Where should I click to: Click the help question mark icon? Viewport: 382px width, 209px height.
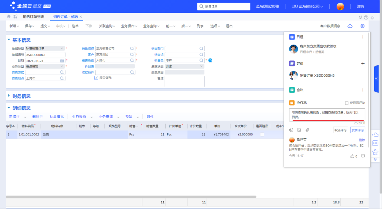(x=366, y=17)
